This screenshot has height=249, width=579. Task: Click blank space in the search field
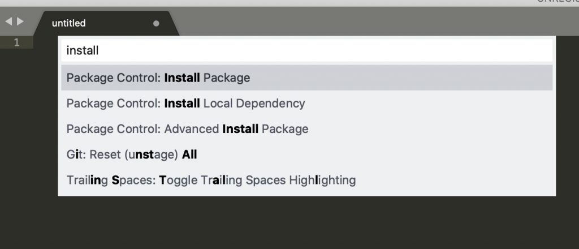pos(325,50)
